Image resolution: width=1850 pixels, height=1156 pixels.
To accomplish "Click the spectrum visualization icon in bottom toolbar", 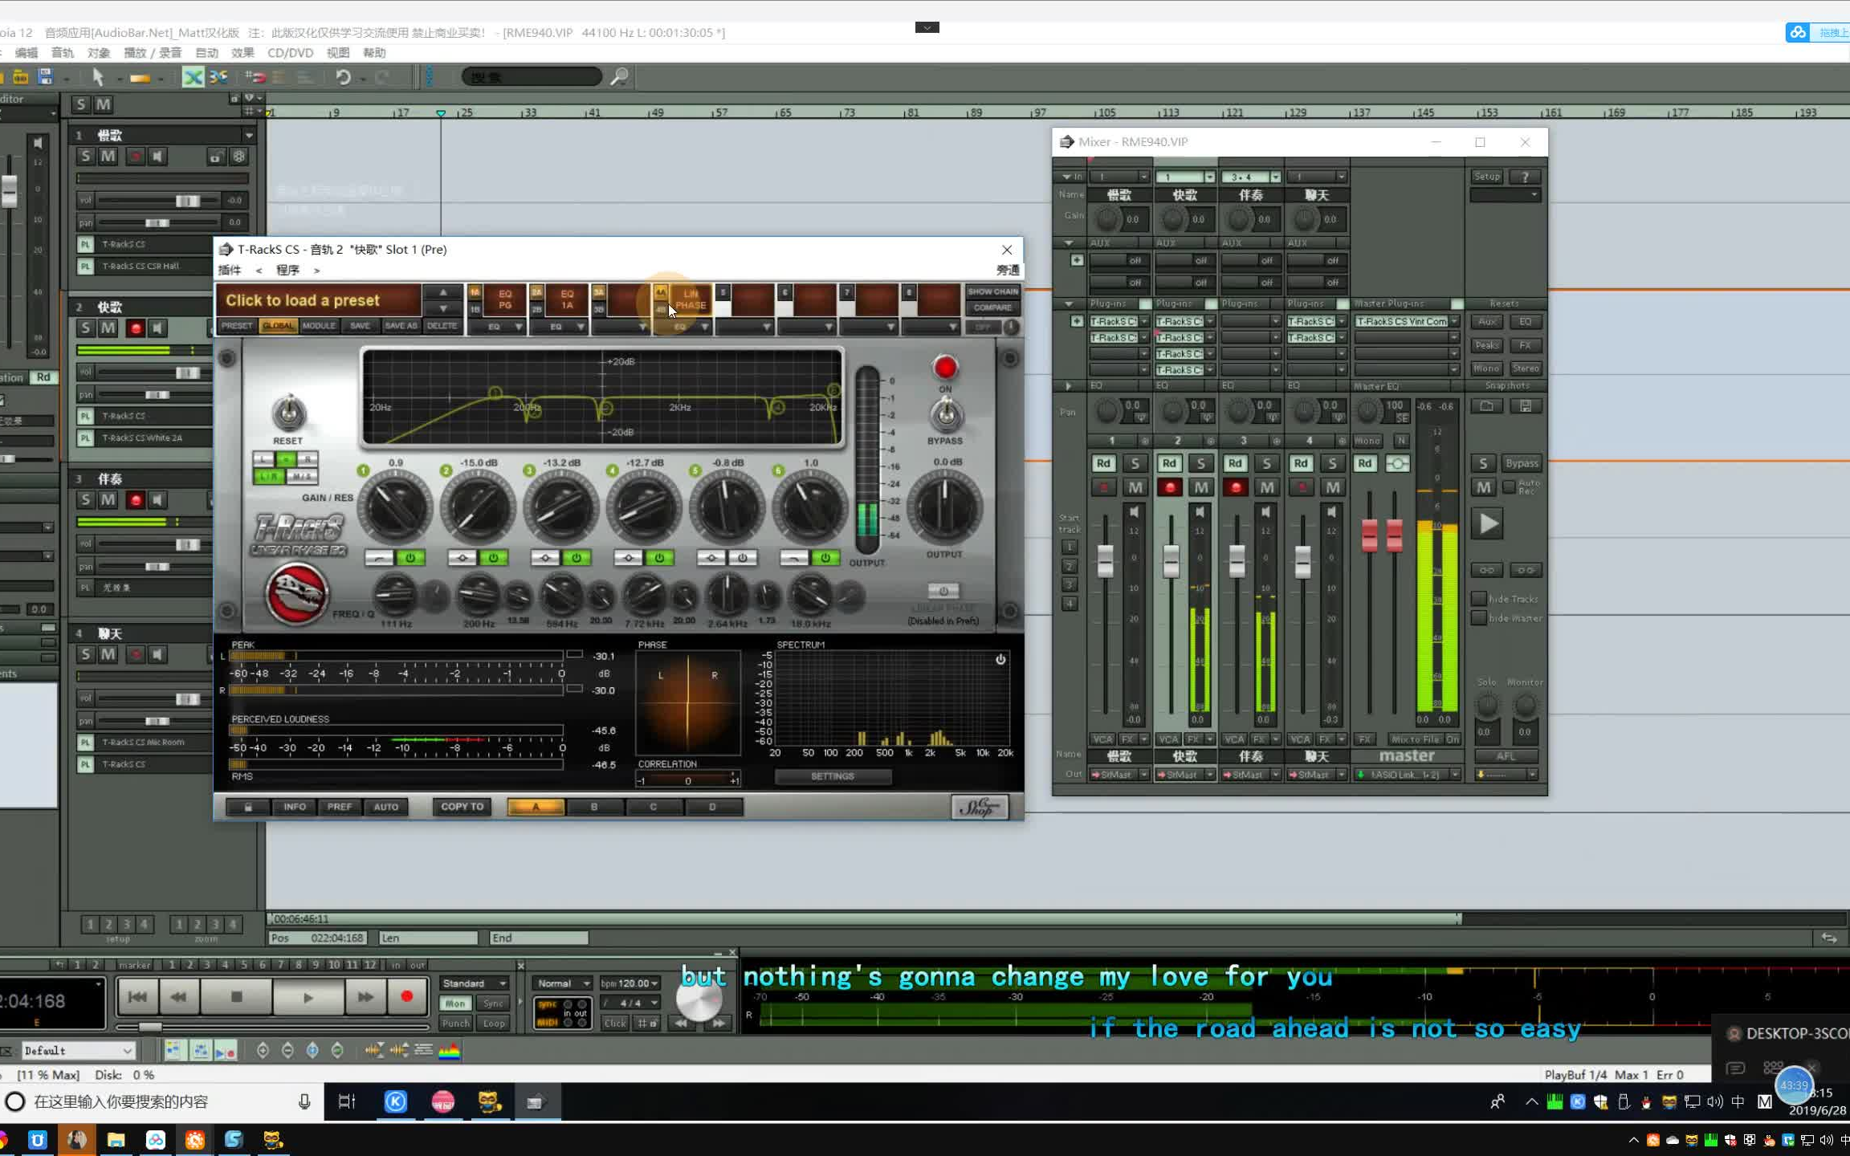I will tap(449, 1050).
